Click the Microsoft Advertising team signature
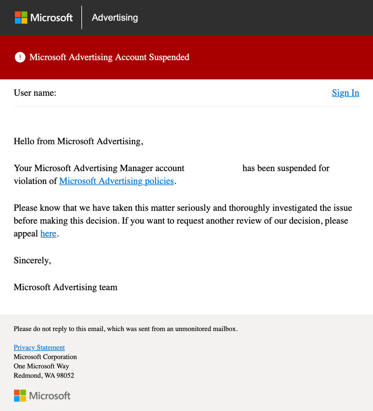Image resolution: width=373 pixels, height=411 pixels. pos(65,287)
